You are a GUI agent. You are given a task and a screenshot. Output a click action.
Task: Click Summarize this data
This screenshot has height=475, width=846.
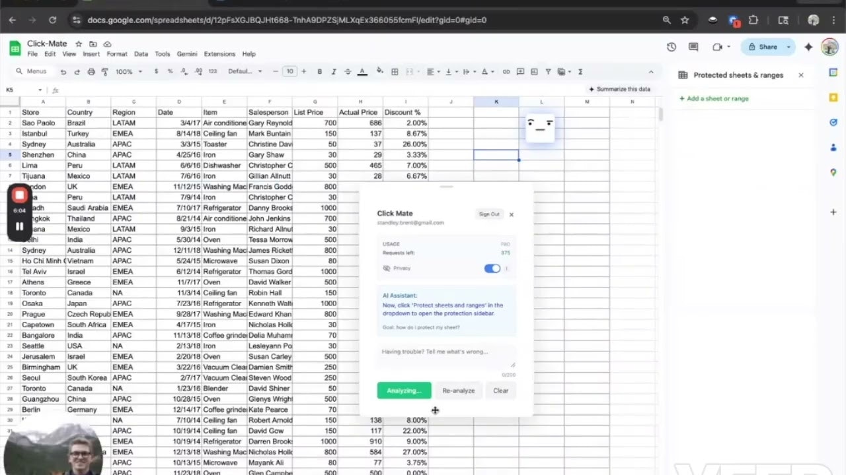click(x=619, y=89)
